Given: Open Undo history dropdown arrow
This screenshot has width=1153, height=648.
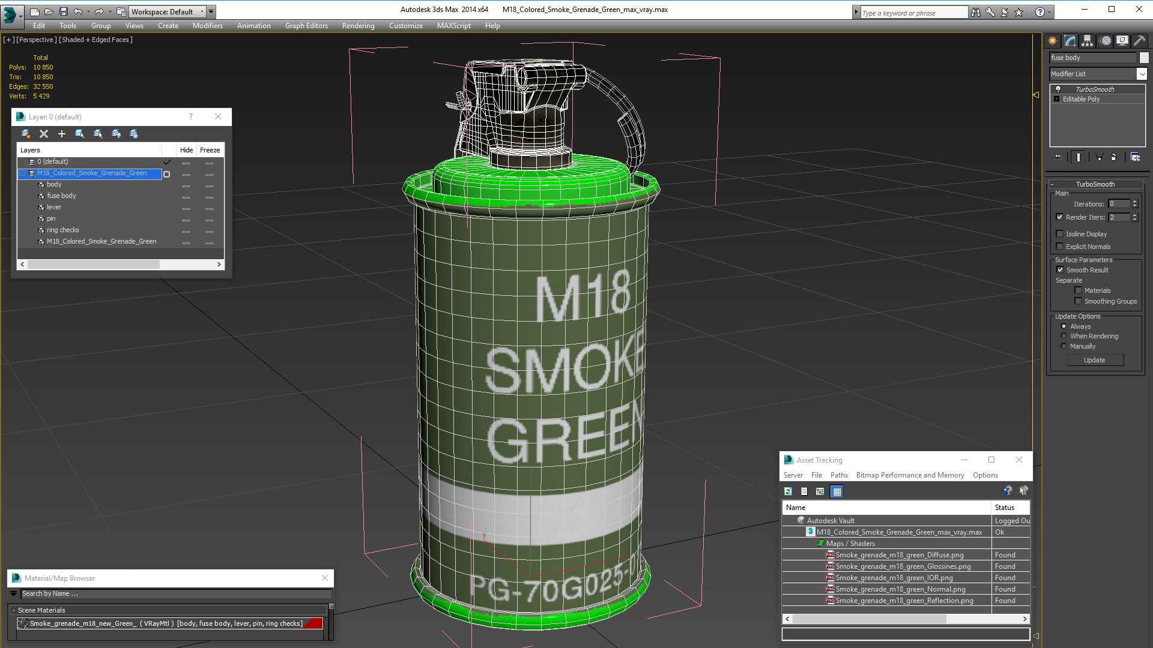Looking at the screenshot, I should [88, 11].
